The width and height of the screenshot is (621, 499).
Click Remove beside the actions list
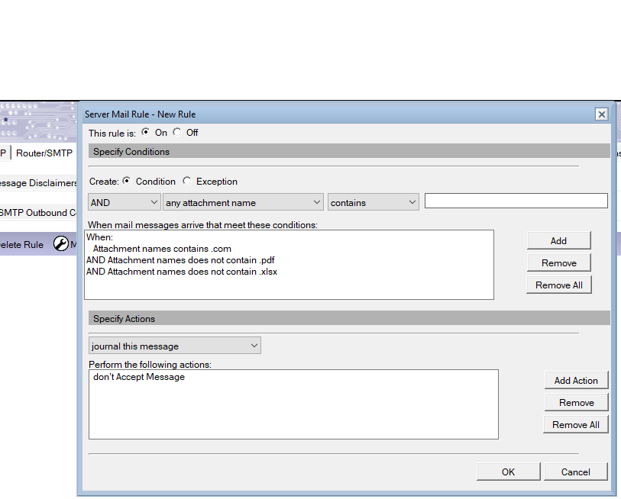pos(576,402)
